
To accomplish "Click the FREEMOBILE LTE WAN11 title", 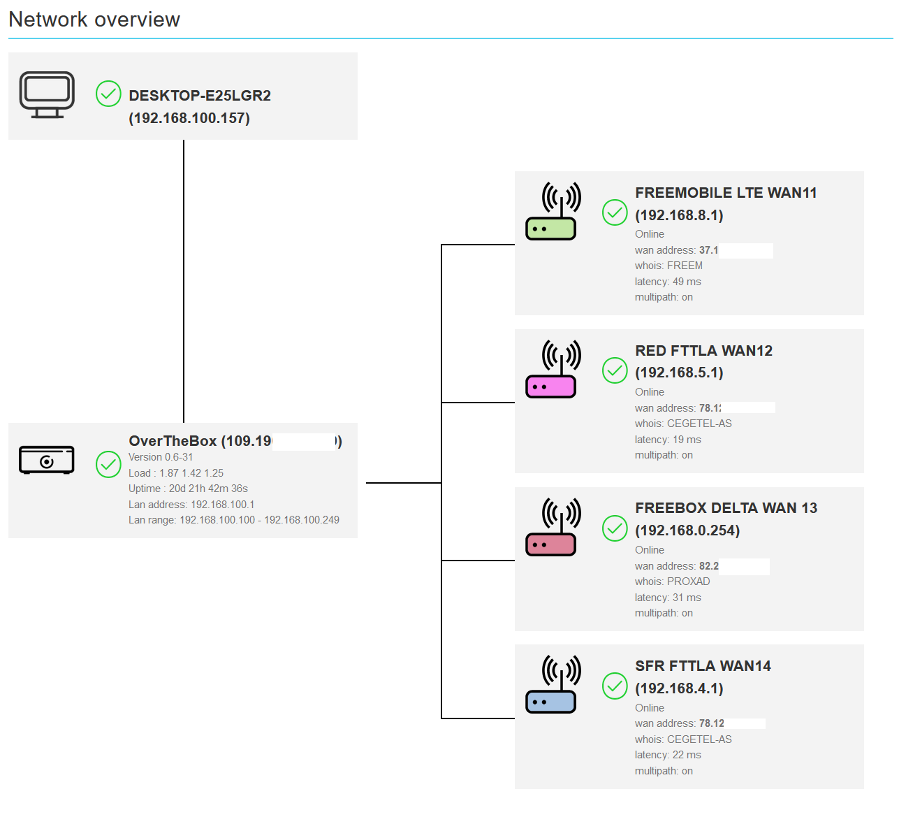I will [x=726, y=193].
